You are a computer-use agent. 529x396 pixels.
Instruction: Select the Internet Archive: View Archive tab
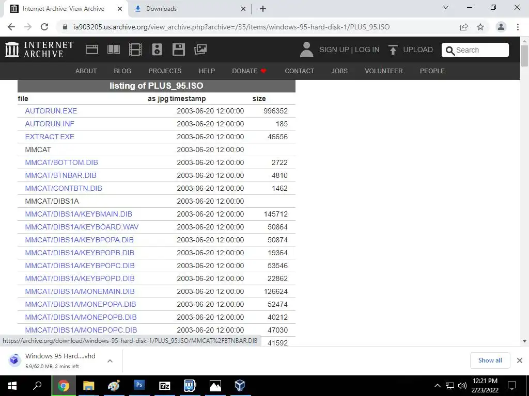66,9
